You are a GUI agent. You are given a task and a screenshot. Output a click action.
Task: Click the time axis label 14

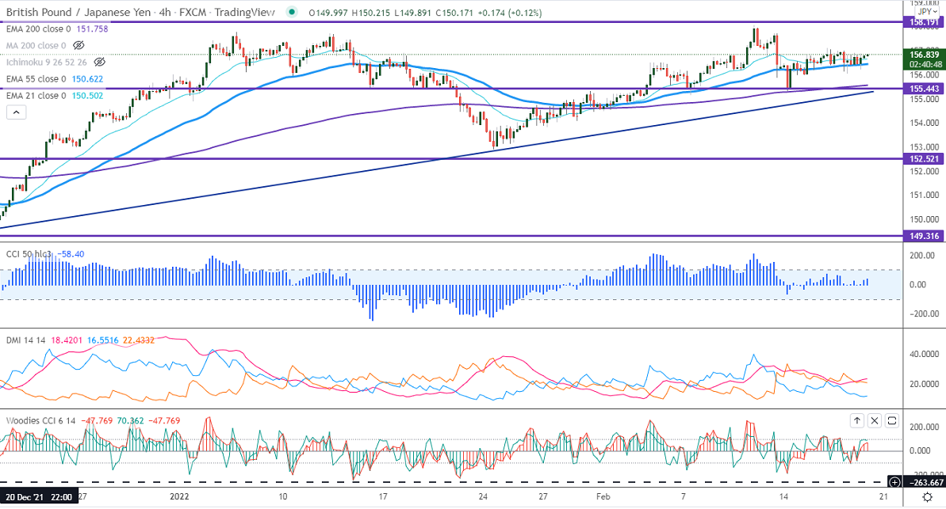click(783, 496)
